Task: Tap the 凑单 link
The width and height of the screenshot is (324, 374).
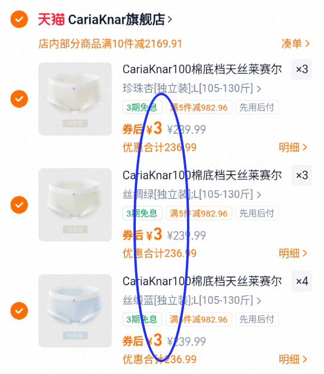Action: 296,43
